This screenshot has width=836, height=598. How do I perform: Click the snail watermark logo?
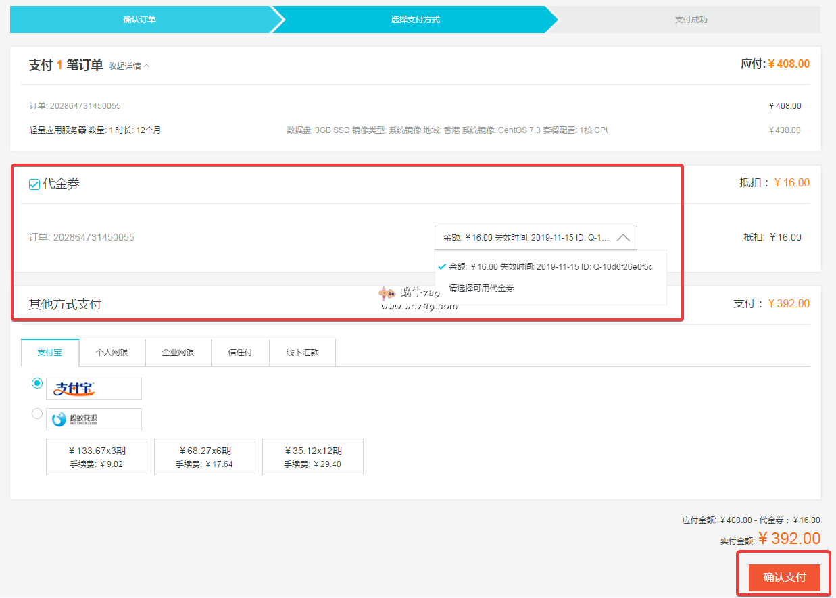click(387, 293)
